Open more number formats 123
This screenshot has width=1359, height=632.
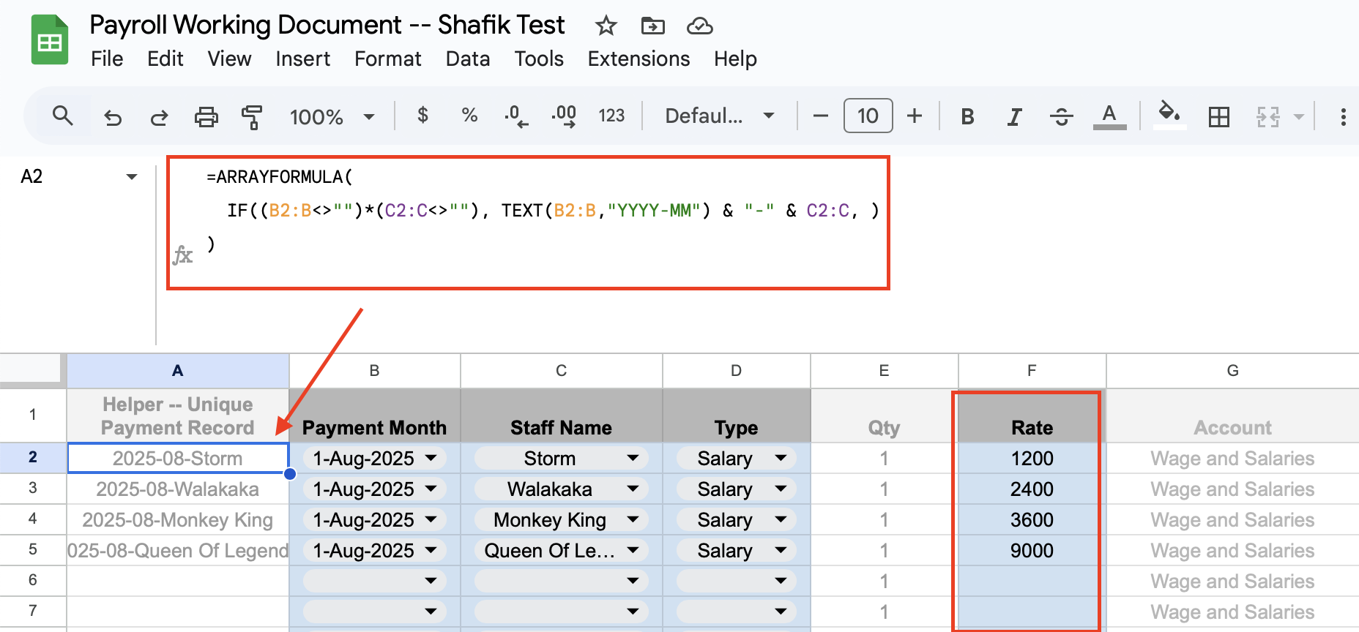(x=611, y=116)
